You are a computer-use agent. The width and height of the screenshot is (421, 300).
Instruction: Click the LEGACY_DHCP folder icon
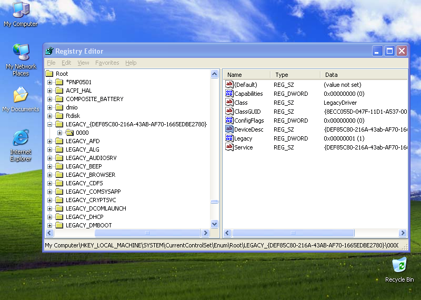tap(59, 217)
